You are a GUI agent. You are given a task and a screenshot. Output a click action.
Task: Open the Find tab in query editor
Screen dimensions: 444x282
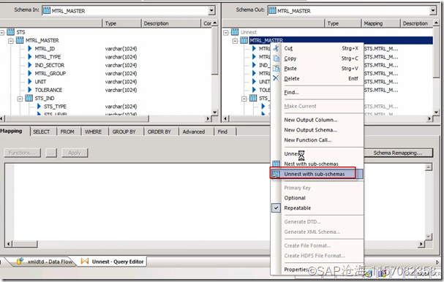click(x=222, y=132)
